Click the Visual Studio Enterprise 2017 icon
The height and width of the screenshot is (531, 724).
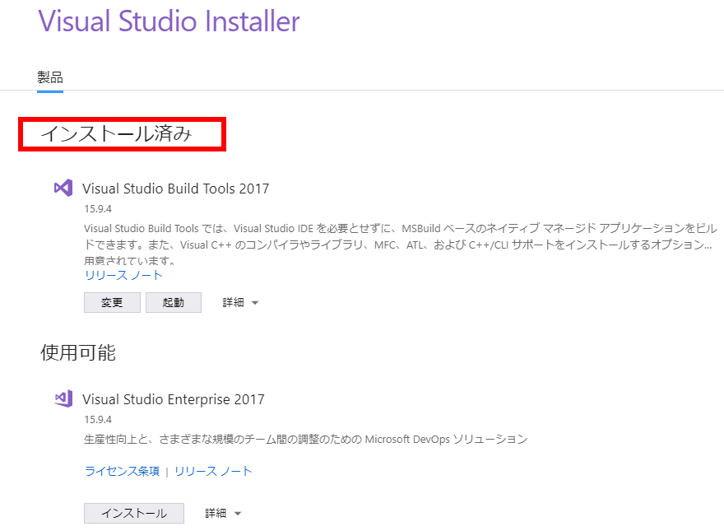[63, 398]
